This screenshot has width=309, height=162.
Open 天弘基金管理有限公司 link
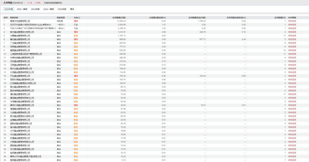(x=20, y=76)
